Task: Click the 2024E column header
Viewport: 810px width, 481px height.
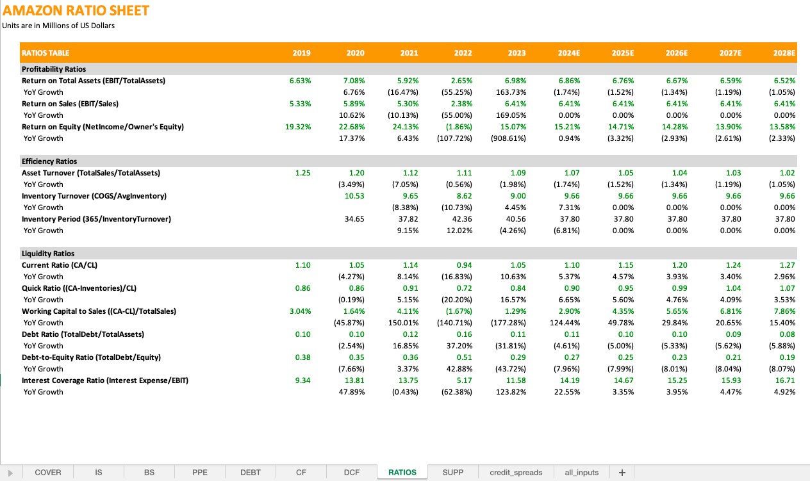Action: 569,53
